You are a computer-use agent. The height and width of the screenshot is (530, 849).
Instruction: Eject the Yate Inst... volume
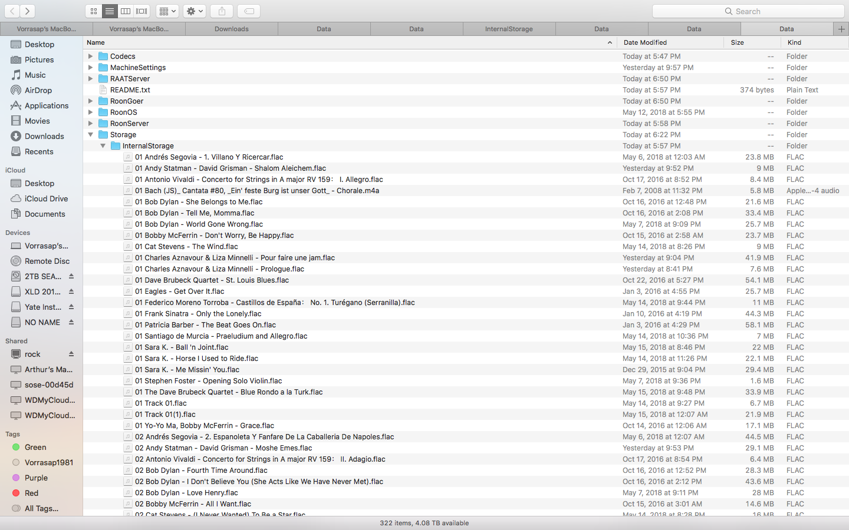pos(71,307)
